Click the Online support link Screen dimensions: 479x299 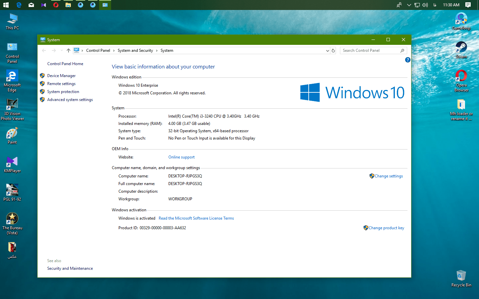coord(181,157)
